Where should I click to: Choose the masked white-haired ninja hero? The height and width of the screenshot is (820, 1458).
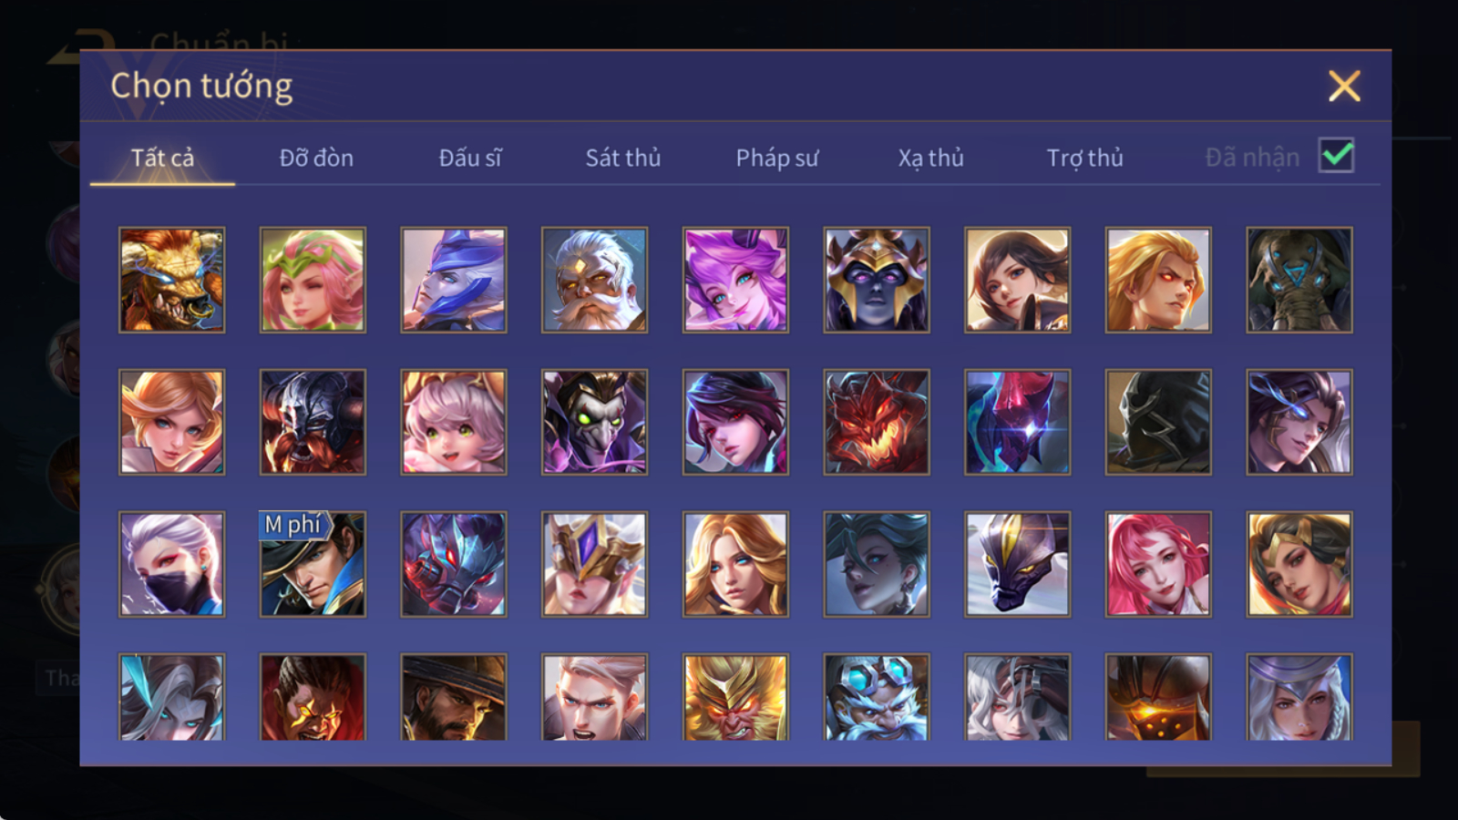pos(171,564)
